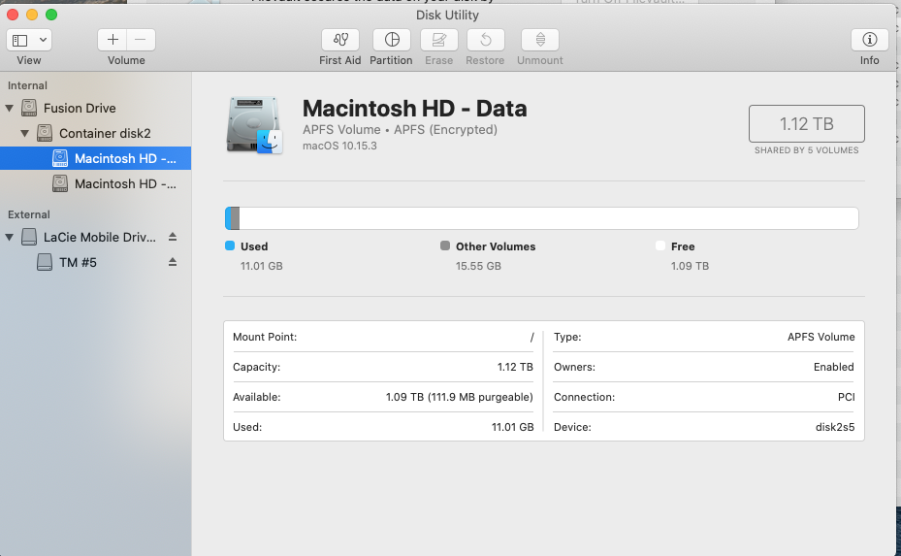Click the Owners 'Enabled' value
The image size is (901, 556).
(833, 367)
